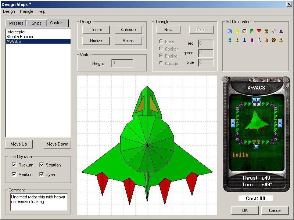Move the selected ship up
Screen dimensions: 294x220
pyautogui.click(x=19, y=144)
